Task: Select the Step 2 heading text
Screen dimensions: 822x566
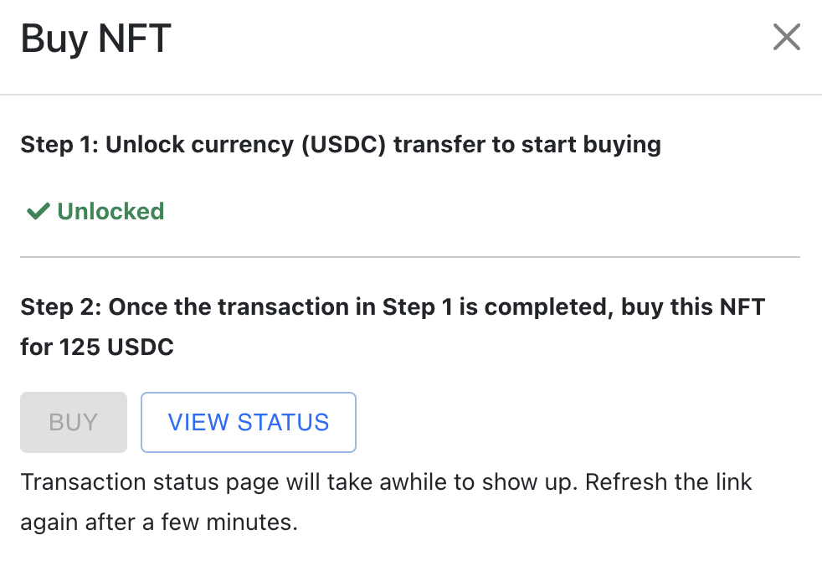Action: tap(392, 306)
